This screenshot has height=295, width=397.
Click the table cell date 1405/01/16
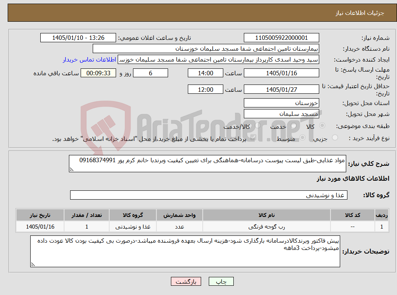click(x=40, y=227)
